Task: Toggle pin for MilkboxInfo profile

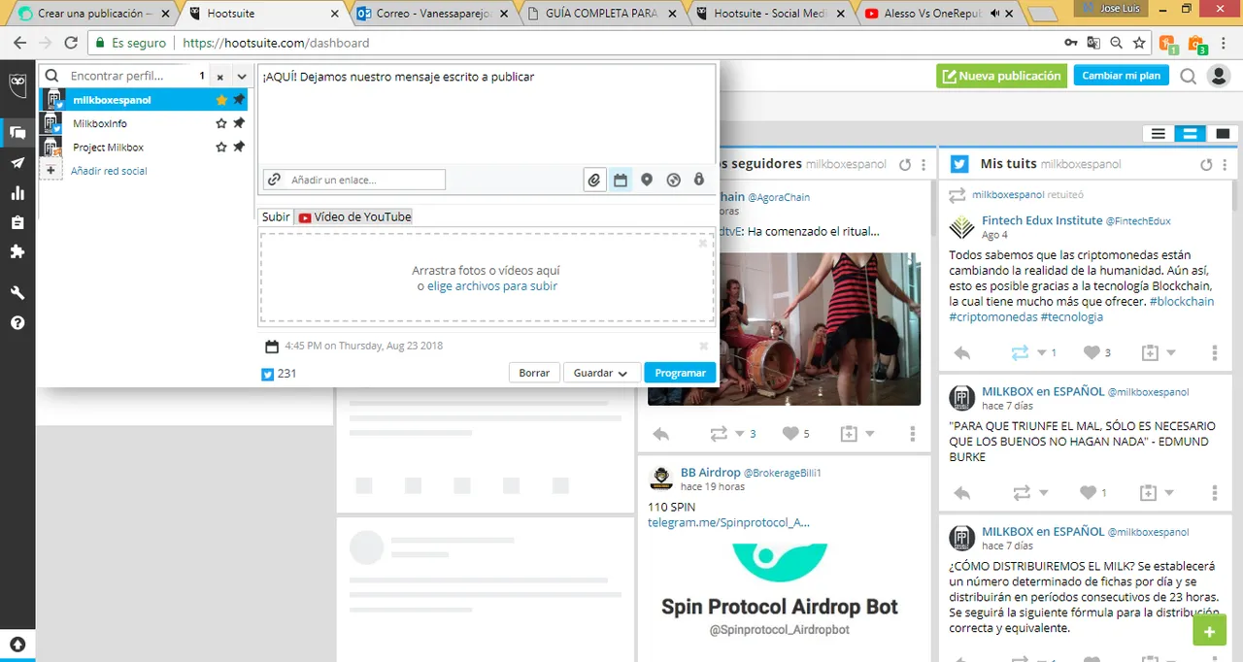Action: 239,123
